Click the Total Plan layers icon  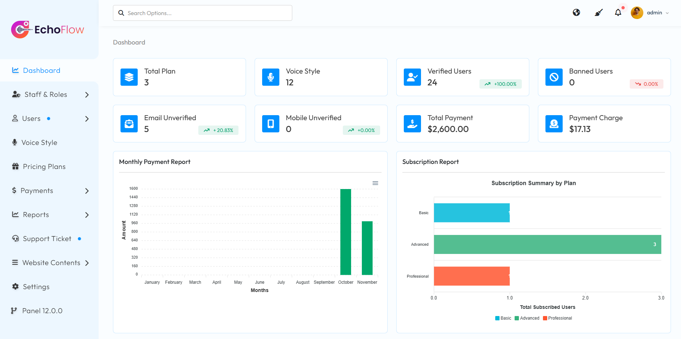tap(129, 77)
